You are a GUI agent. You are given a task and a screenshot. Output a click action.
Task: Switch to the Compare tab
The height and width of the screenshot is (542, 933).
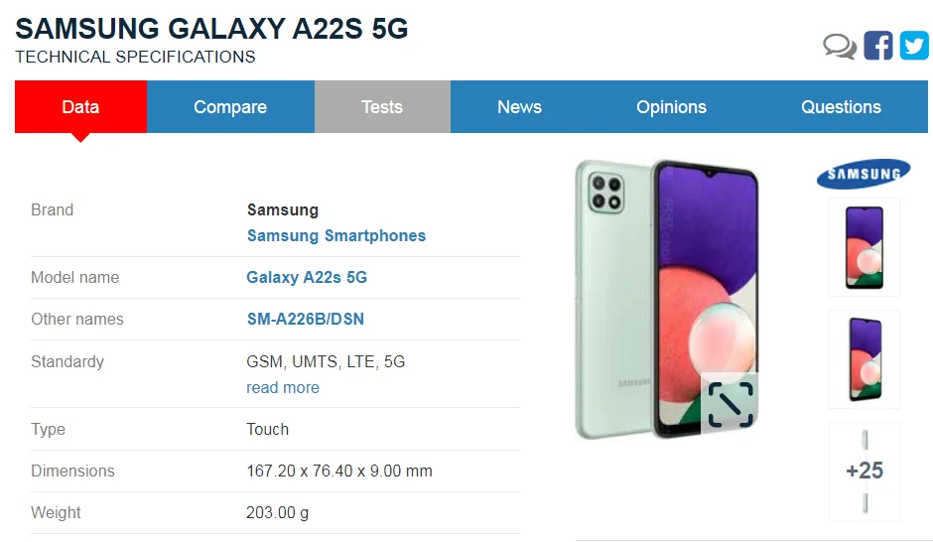(230, 107)
